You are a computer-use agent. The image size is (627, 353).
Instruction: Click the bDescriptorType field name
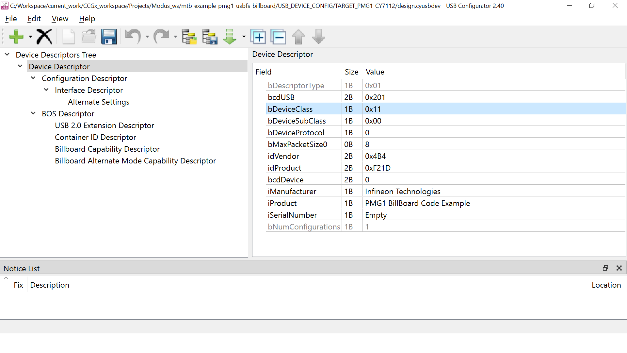tap(296, 86)
